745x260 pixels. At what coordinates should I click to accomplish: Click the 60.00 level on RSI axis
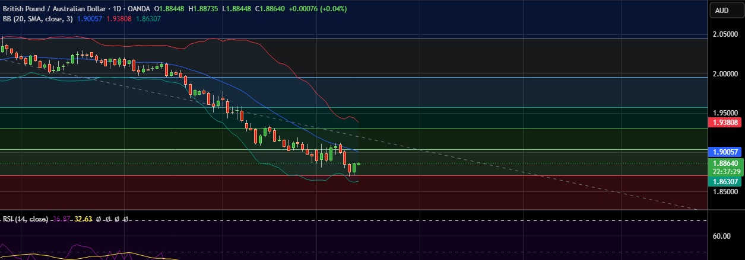tap(722, 236)
